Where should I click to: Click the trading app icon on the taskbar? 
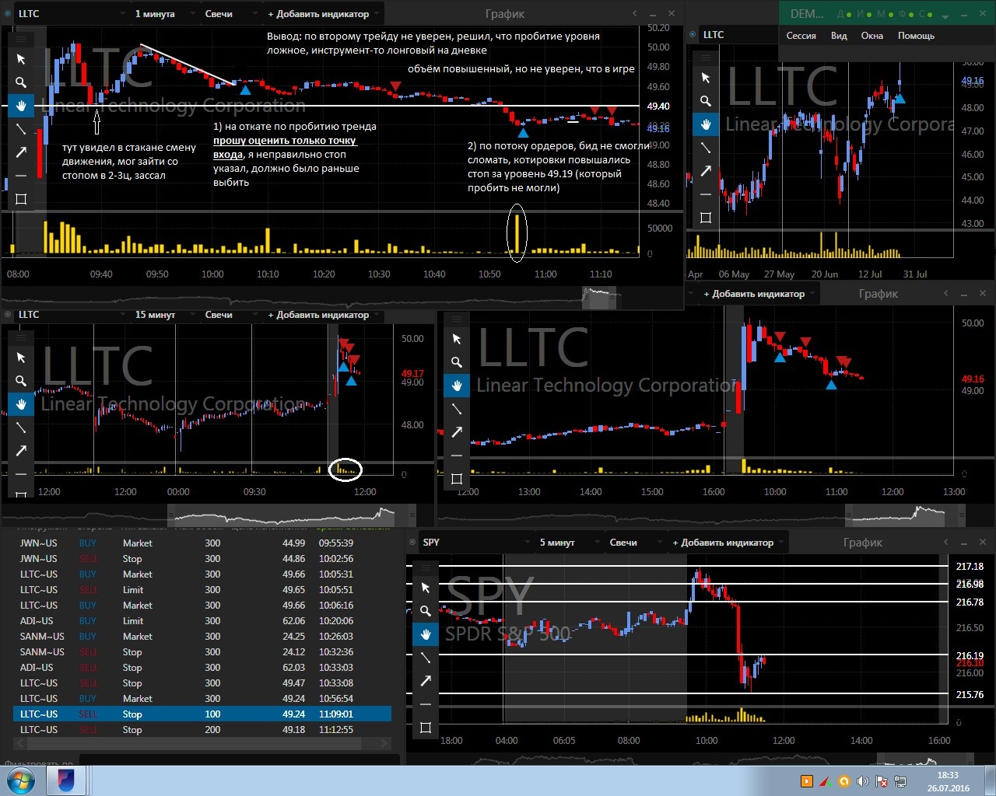click(66, 780)
